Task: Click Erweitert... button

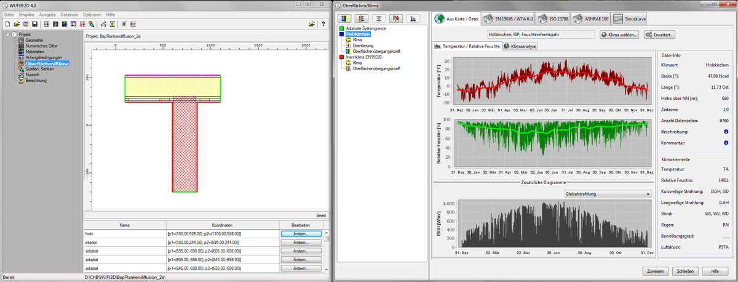Action: [659, 34]
